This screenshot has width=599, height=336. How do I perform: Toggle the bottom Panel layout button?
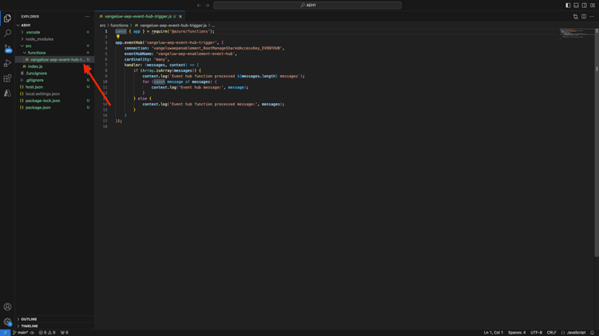[x=576, y=6]
